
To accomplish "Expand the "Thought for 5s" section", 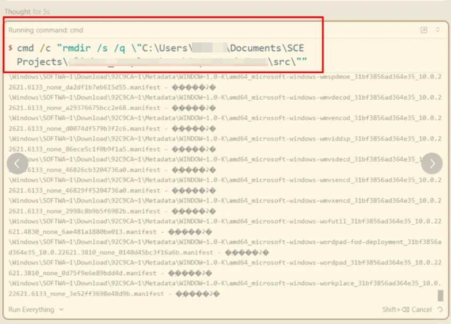I will tap(27, 12).
